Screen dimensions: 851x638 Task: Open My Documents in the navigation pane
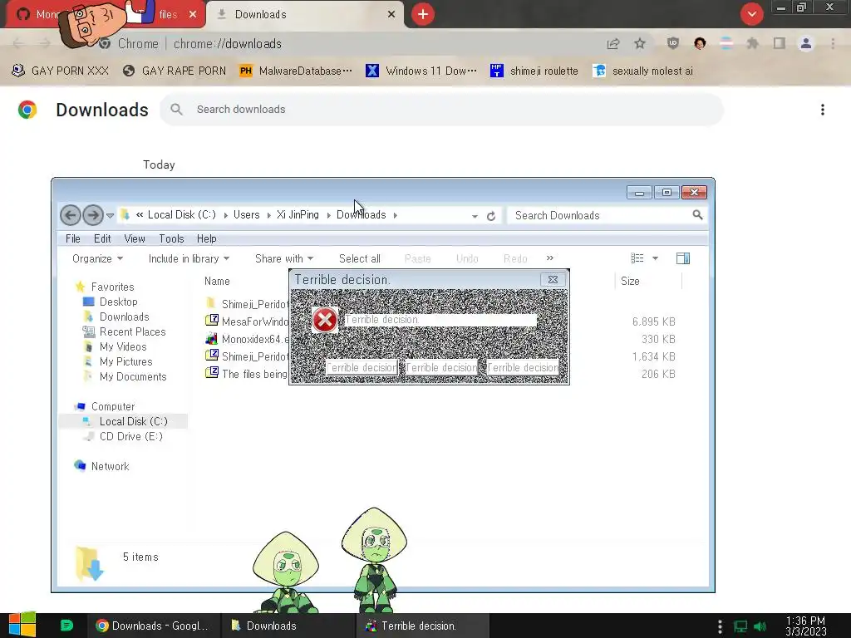coord(125,376)
